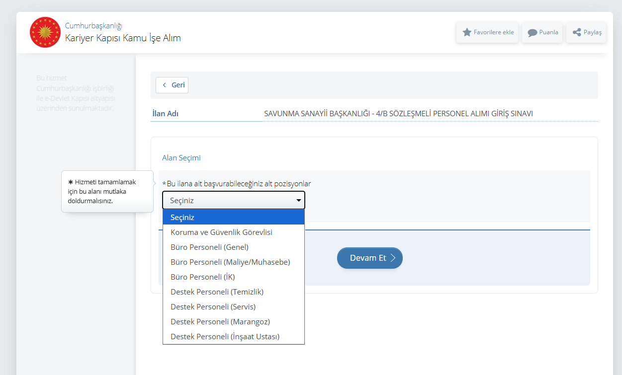Click the Cumhurbaşkanlığı emblem logo
Image resolution: width=622 pixels, height=375 pixels.
[45, 32]
